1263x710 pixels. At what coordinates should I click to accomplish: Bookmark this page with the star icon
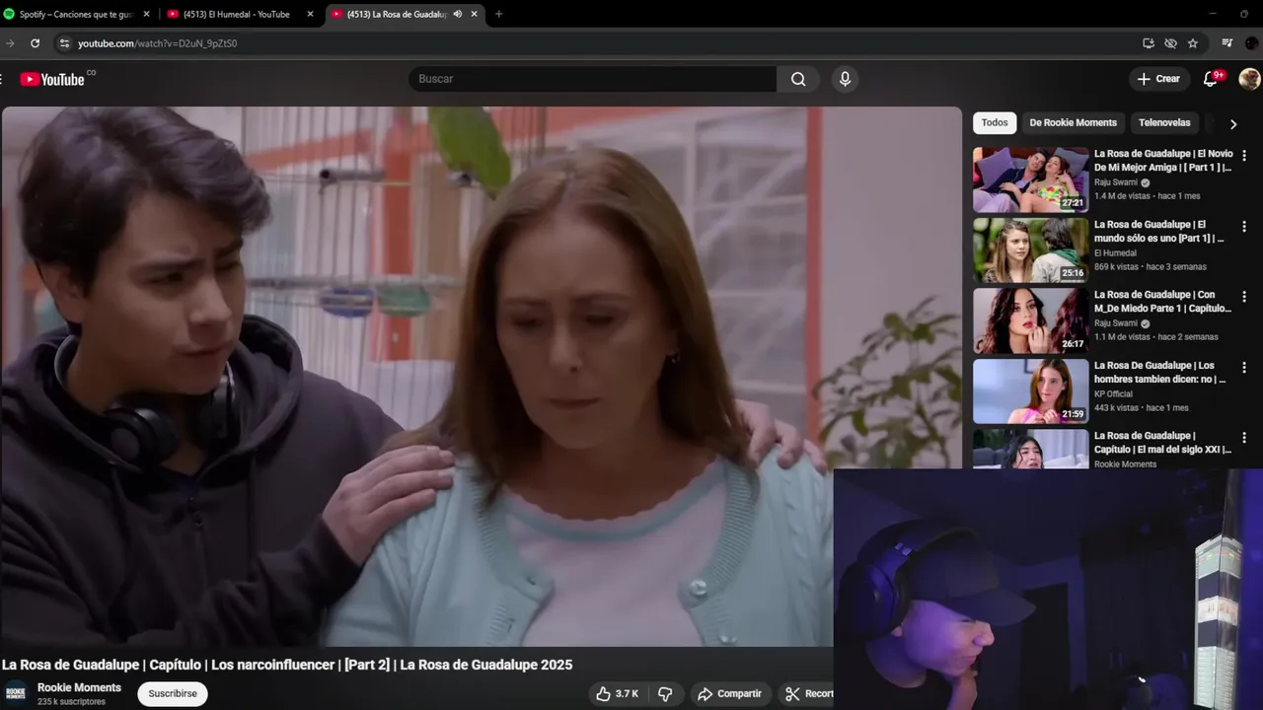tap(1193, 43)
